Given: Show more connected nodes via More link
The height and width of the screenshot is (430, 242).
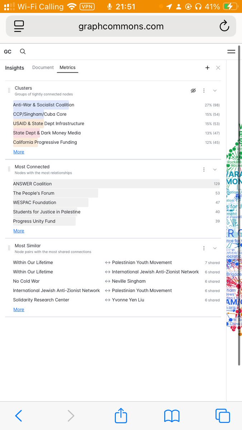Looking at the screenshot, I should (x=19, y=231).
